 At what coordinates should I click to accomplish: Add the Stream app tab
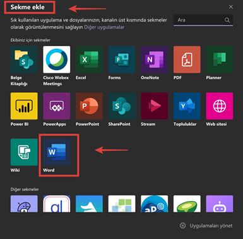[x=155, y=106]
